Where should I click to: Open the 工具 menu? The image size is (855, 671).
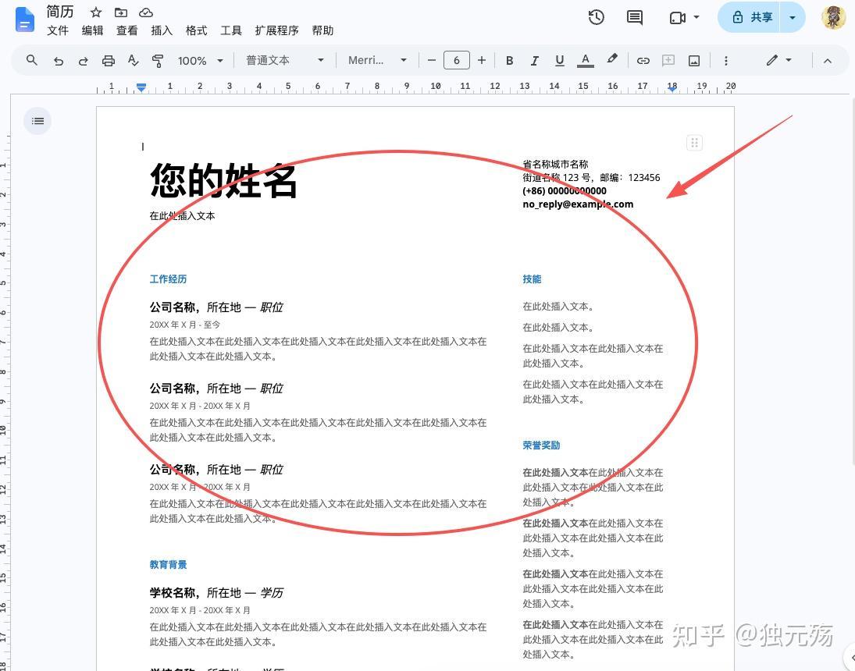230,30
